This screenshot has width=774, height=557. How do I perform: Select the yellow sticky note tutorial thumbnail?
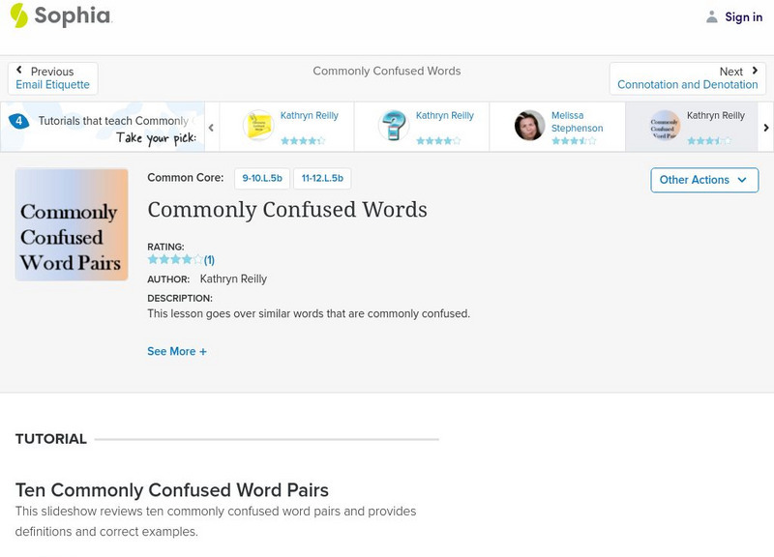tap(258, 126)
